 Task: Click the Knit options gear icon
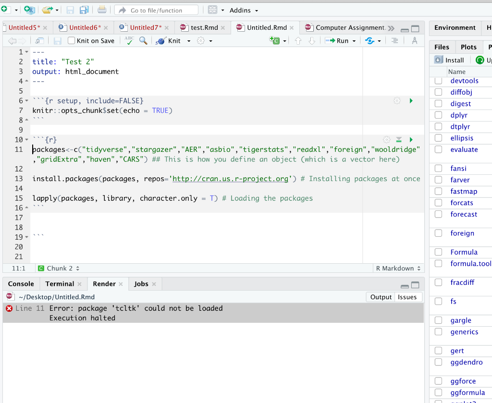pyautogui.click(x=201, y=41)
